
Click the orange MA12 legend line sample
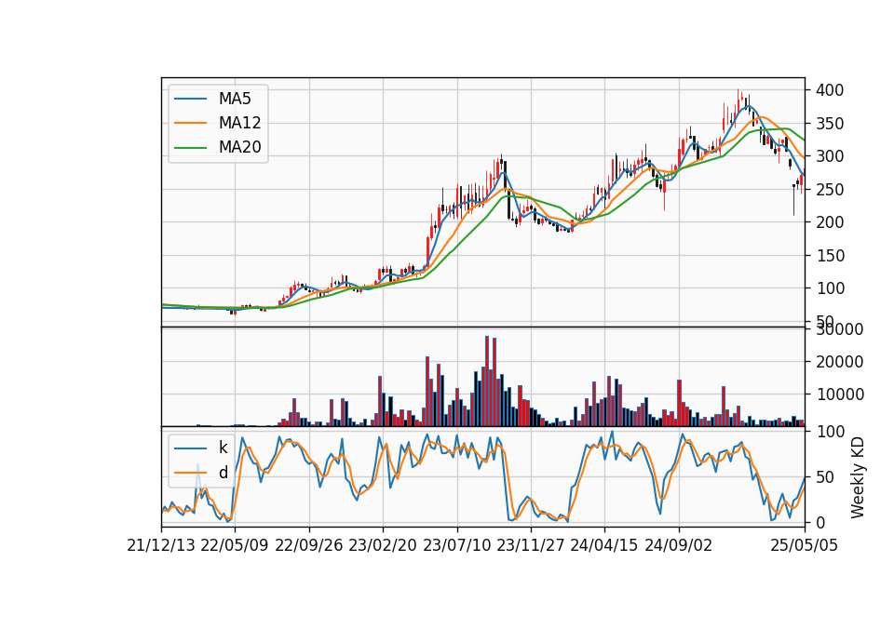(190, 123)
